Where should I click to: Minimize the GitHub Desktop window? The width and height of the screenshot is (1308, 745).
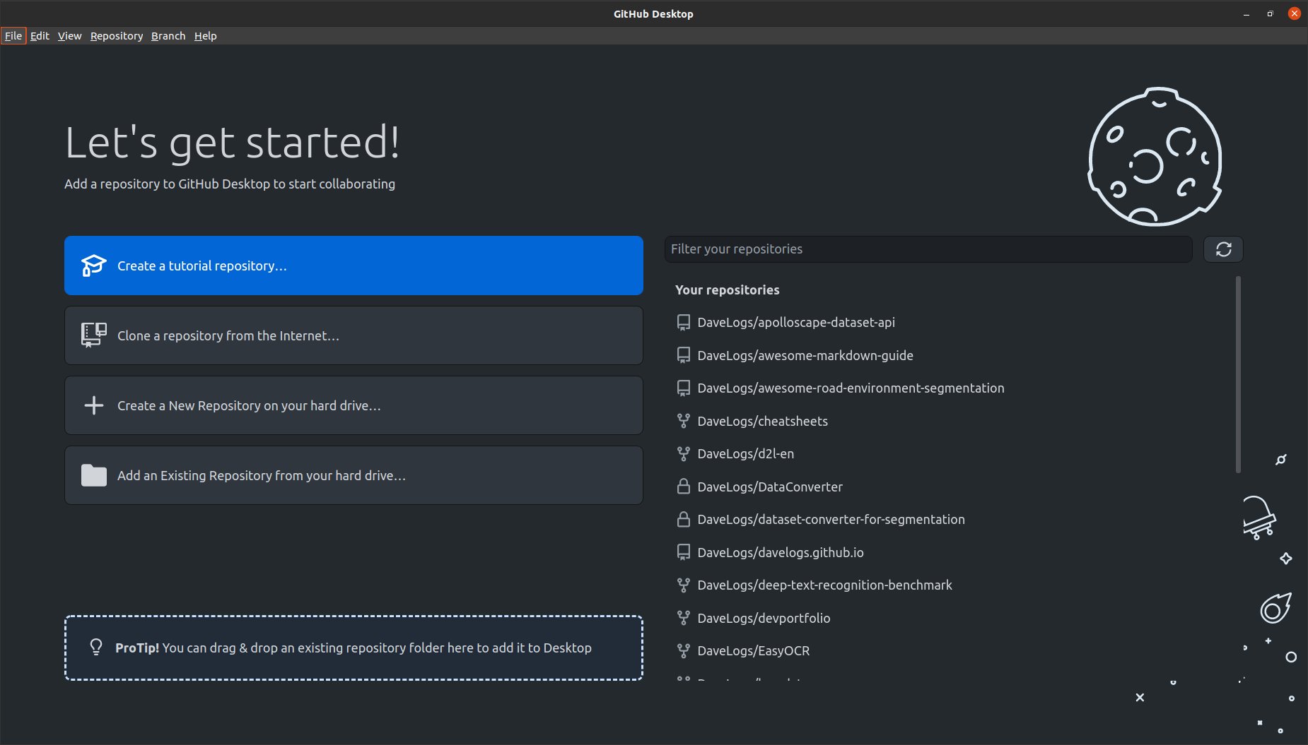coord(1246,14)
